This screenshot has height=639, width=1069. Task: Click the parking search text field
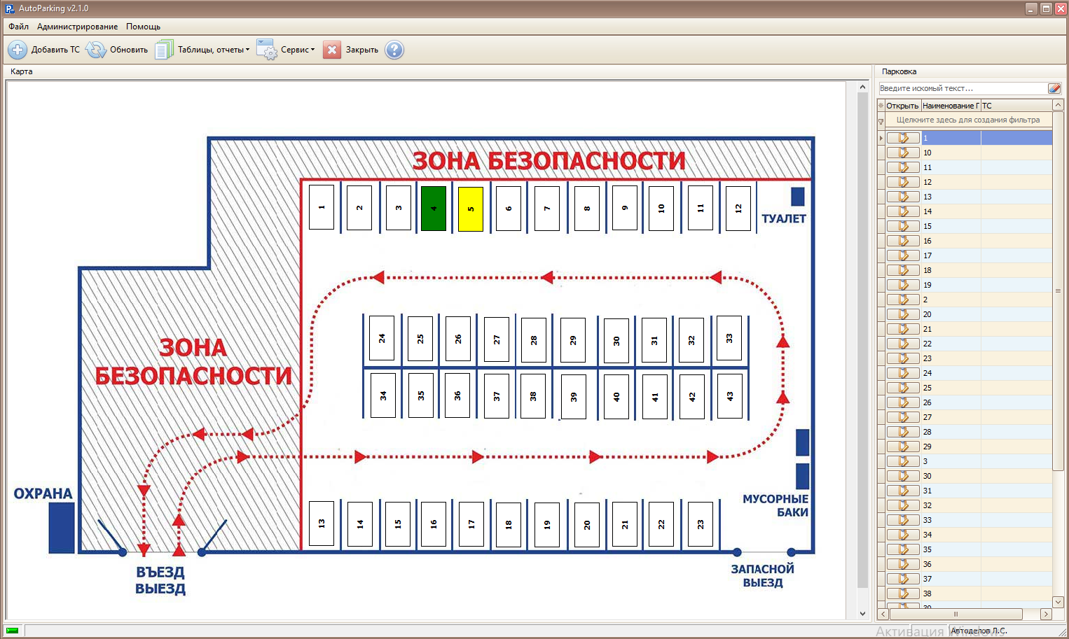961,88
